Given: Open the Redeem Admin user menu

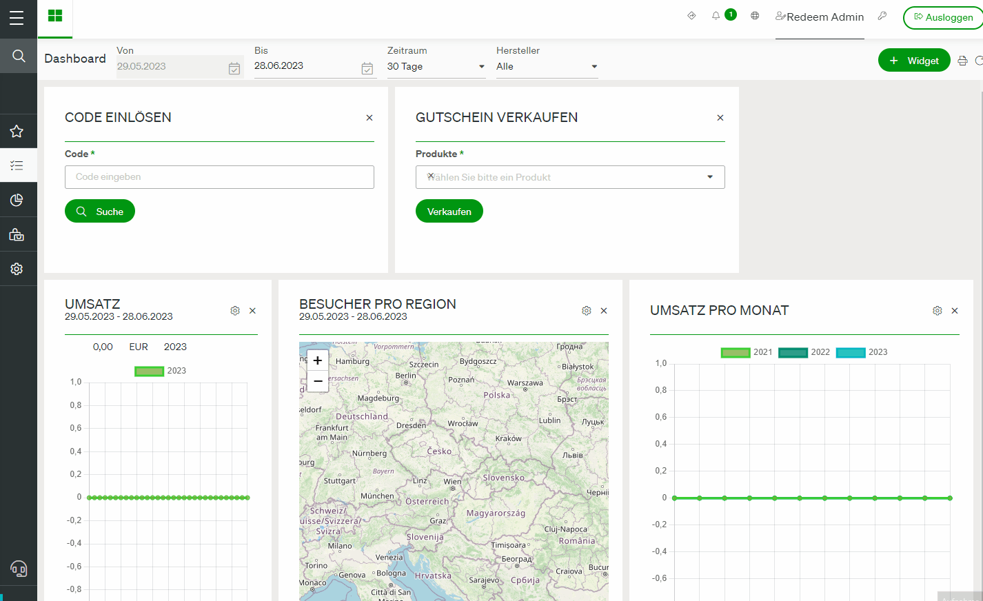Looking at the screenshot, I should point(820,17).
